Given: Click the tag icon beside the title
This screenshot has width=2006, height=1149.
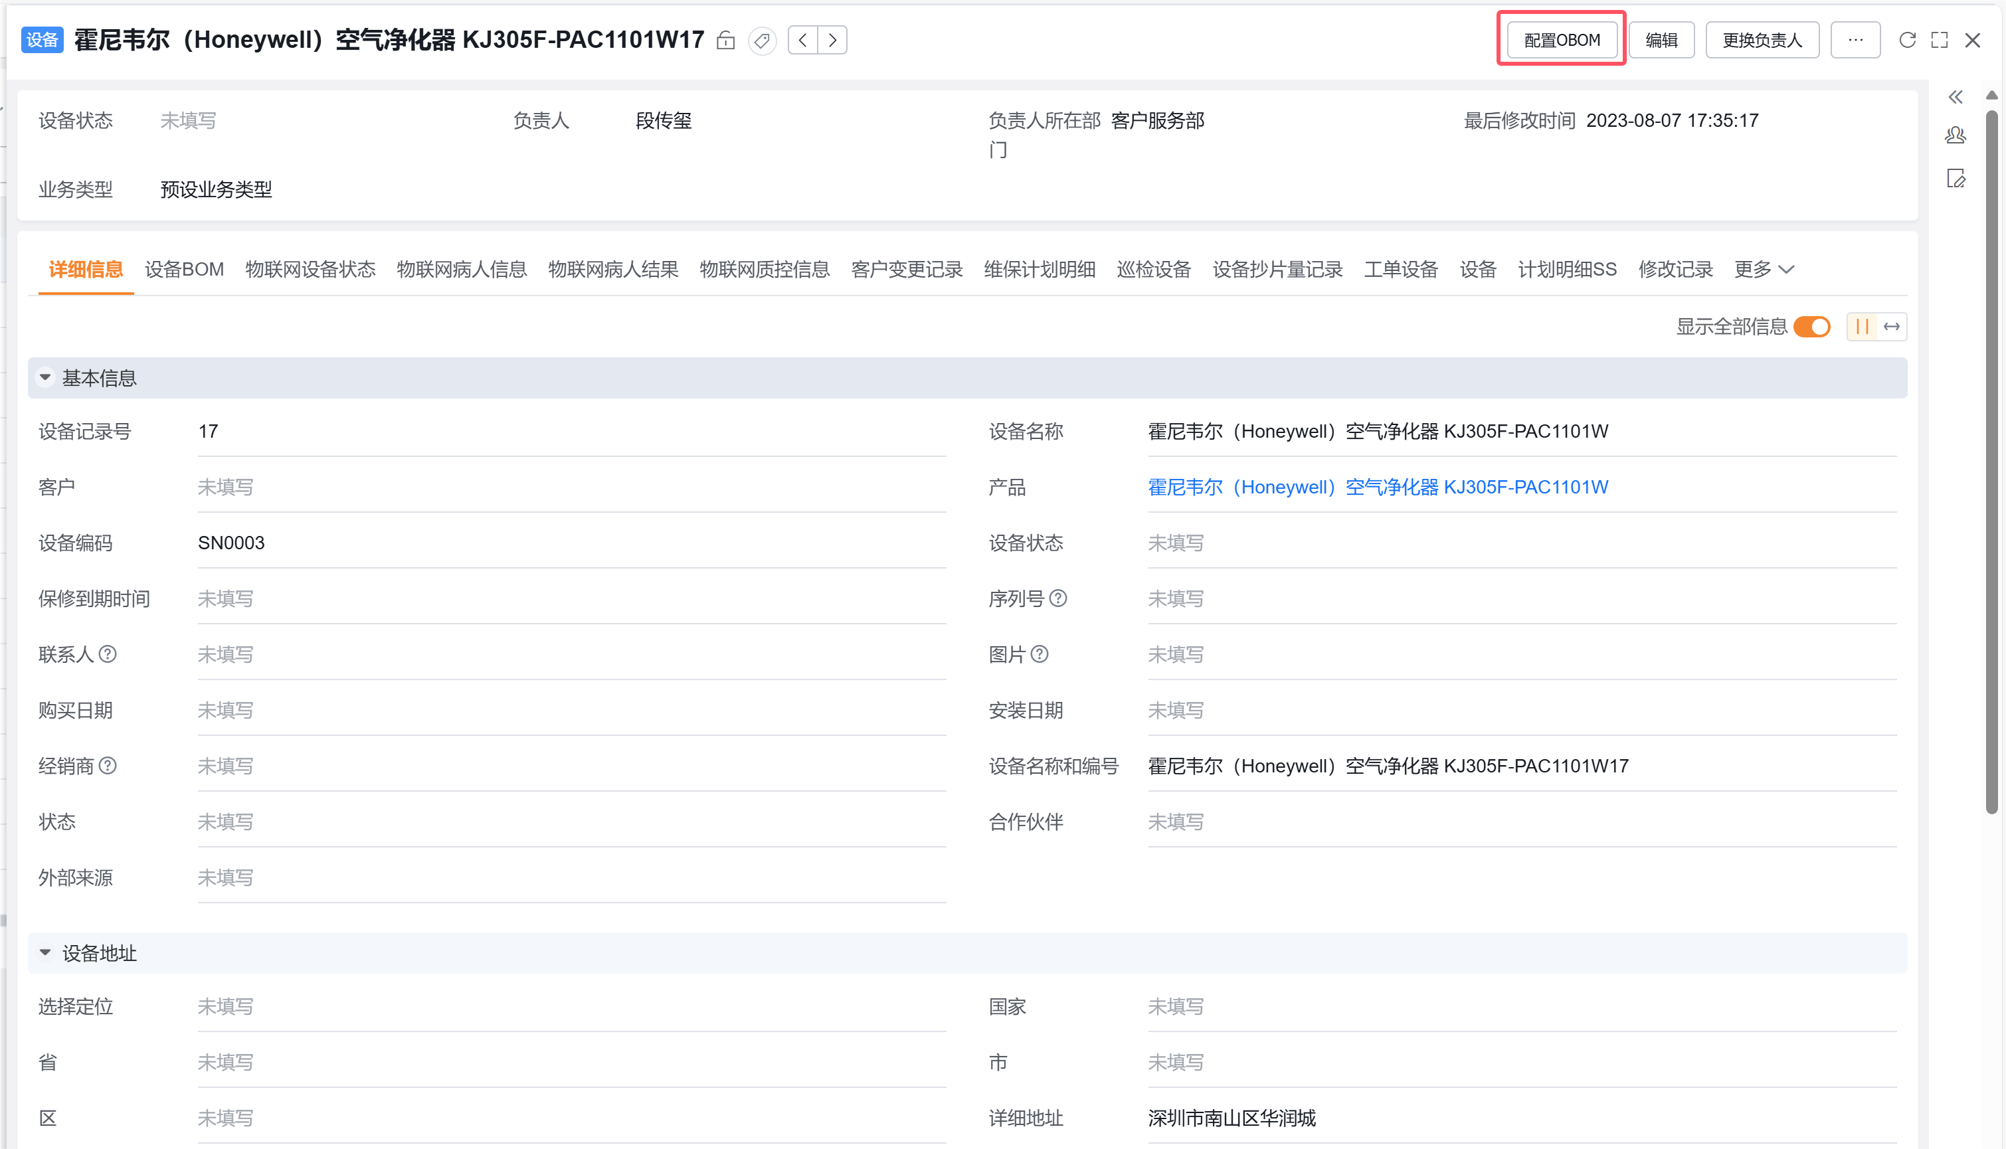Looking at the screenshot, I should click(763, 41).
